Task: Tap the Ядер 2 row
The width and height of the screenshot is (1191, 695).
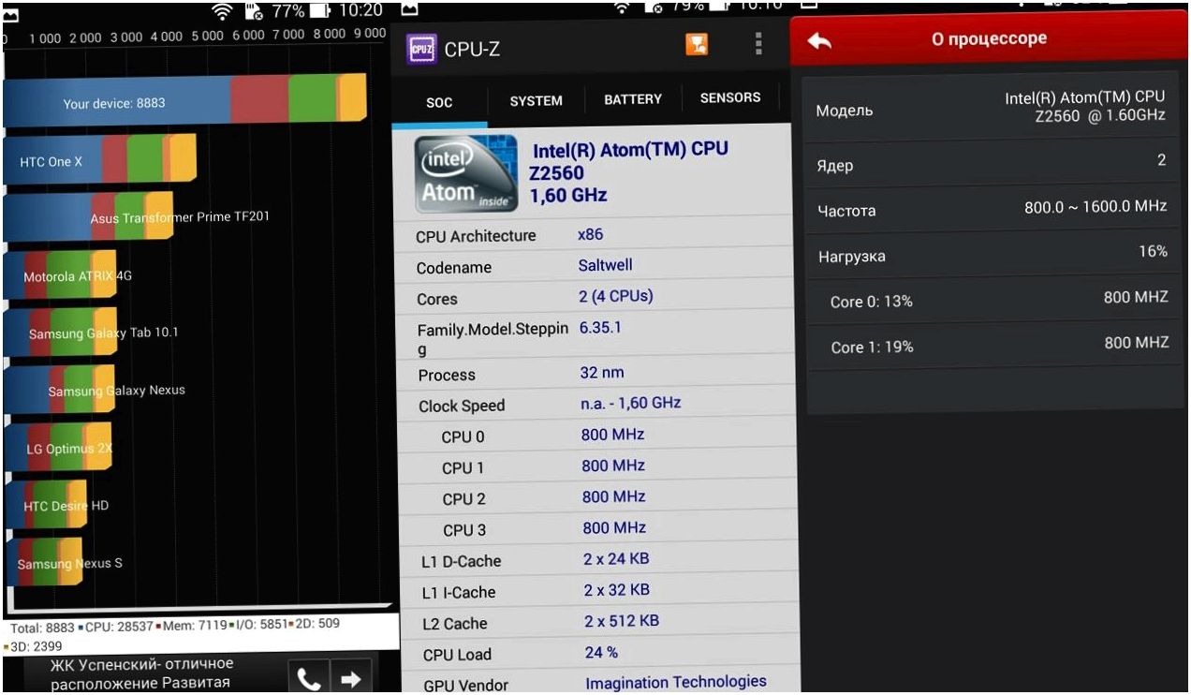Action: tap(991, 163)
